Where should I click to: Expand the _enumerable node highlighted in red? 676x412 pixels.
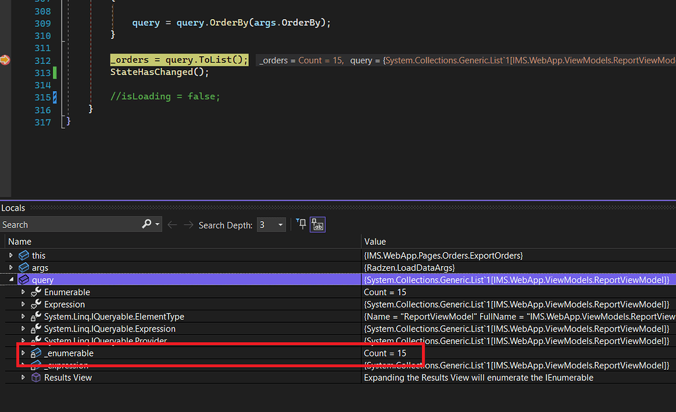click(24, 353)
